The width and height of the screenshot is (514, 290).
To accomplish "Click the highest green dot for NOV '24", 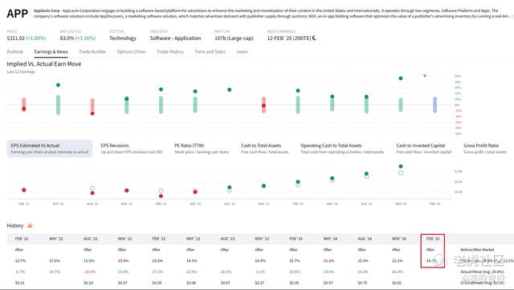I will pyautogui.click(x=401, y=79).
